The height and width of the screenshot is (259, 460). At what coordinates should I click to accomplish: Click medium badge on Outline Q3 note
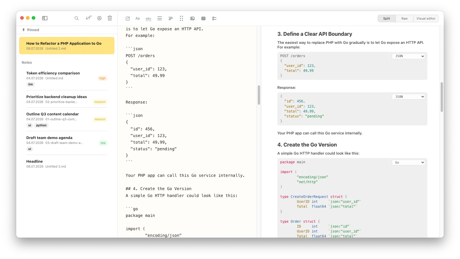(100, 119)
